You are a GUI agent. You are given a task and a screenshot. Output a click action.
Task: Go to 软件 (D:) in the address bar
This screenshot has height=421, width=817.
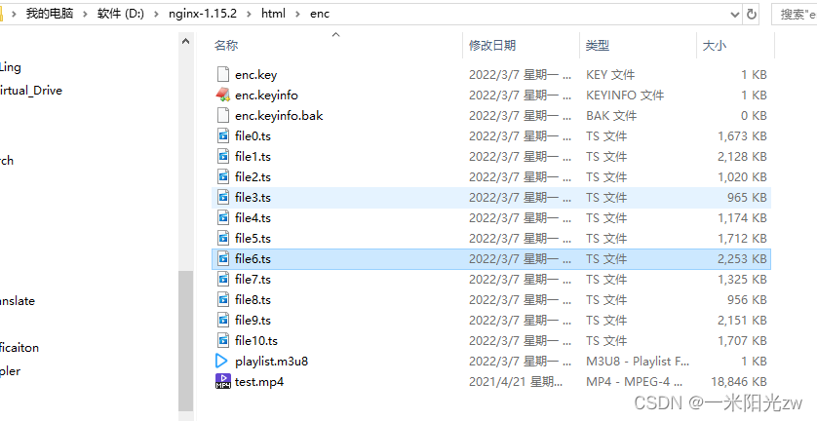point(120,14)
